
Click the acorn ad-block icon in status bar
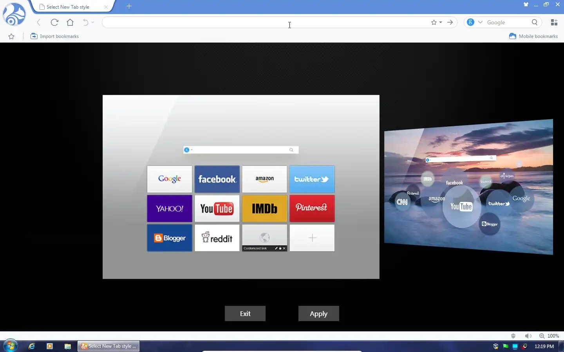click(x=513, y=336)
